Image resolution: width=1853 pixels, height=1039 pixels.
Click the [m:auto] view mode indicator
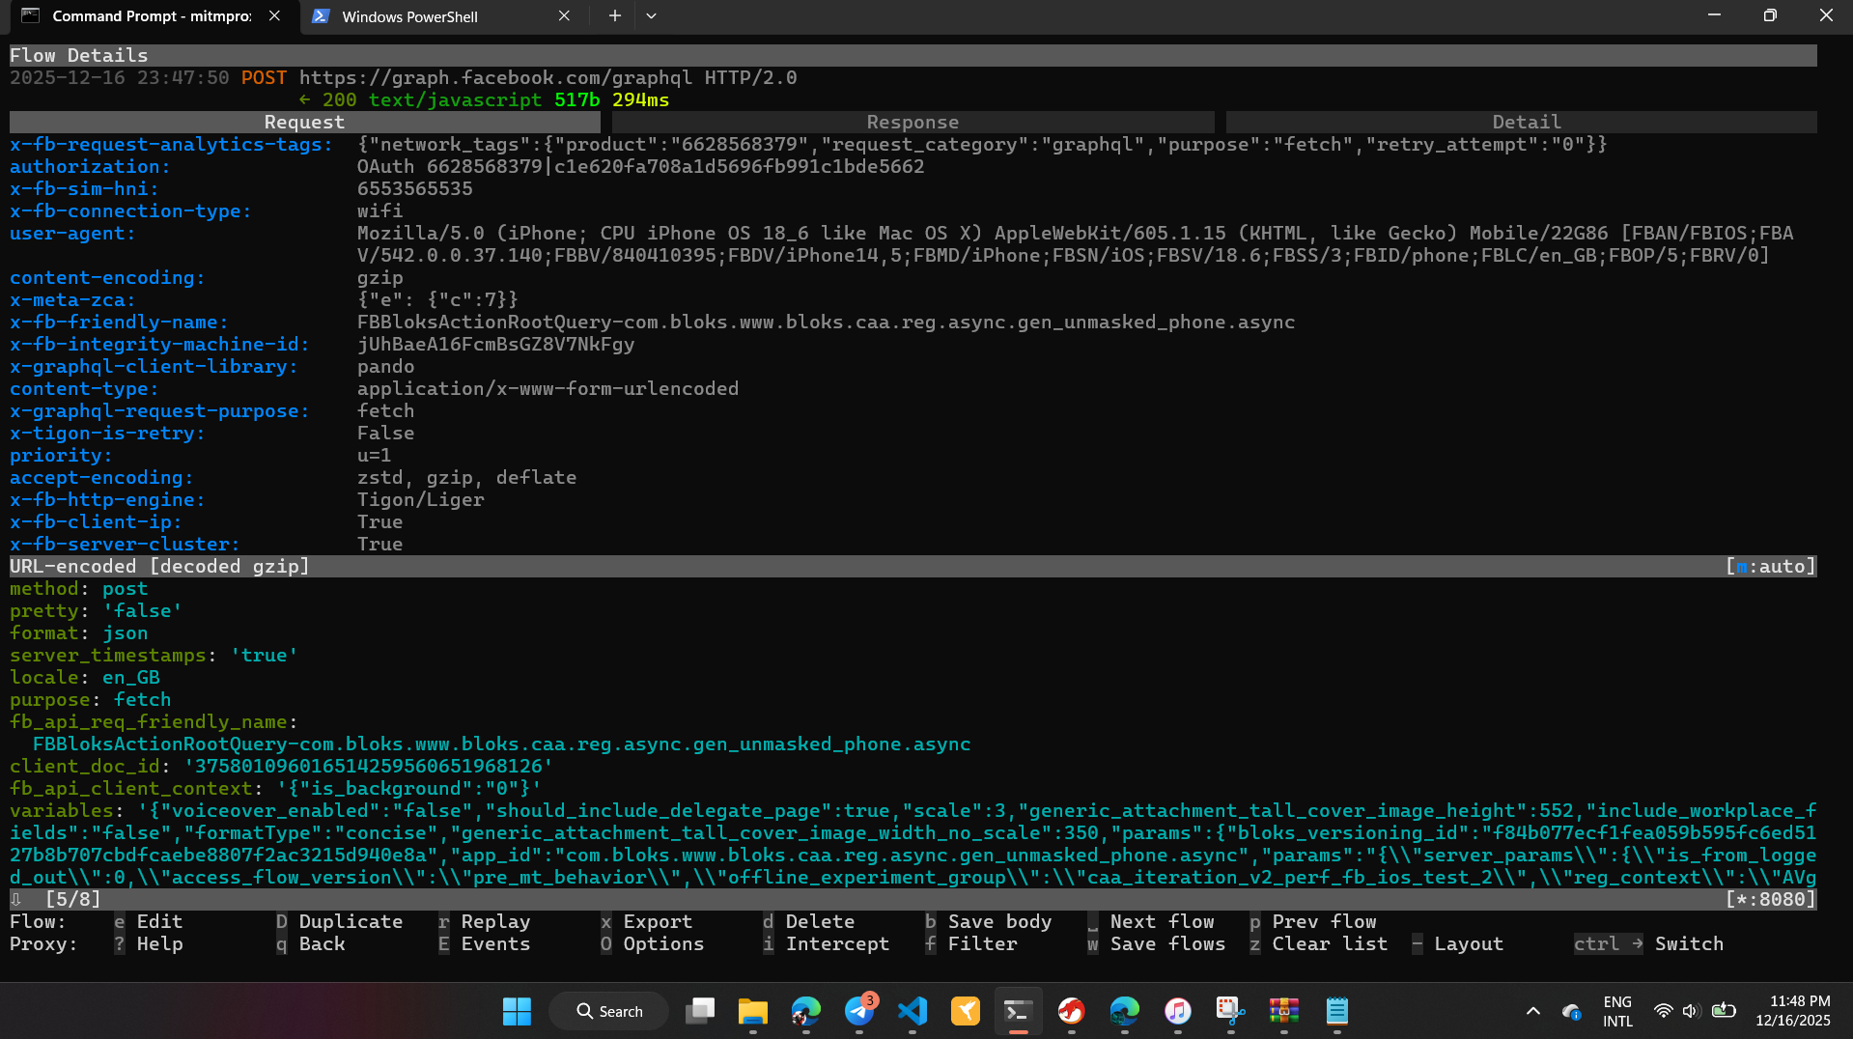coord(1770,566)
